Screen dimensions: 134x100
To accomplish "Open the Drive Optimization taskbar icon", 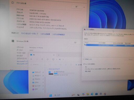I will (x=105, y=94).
